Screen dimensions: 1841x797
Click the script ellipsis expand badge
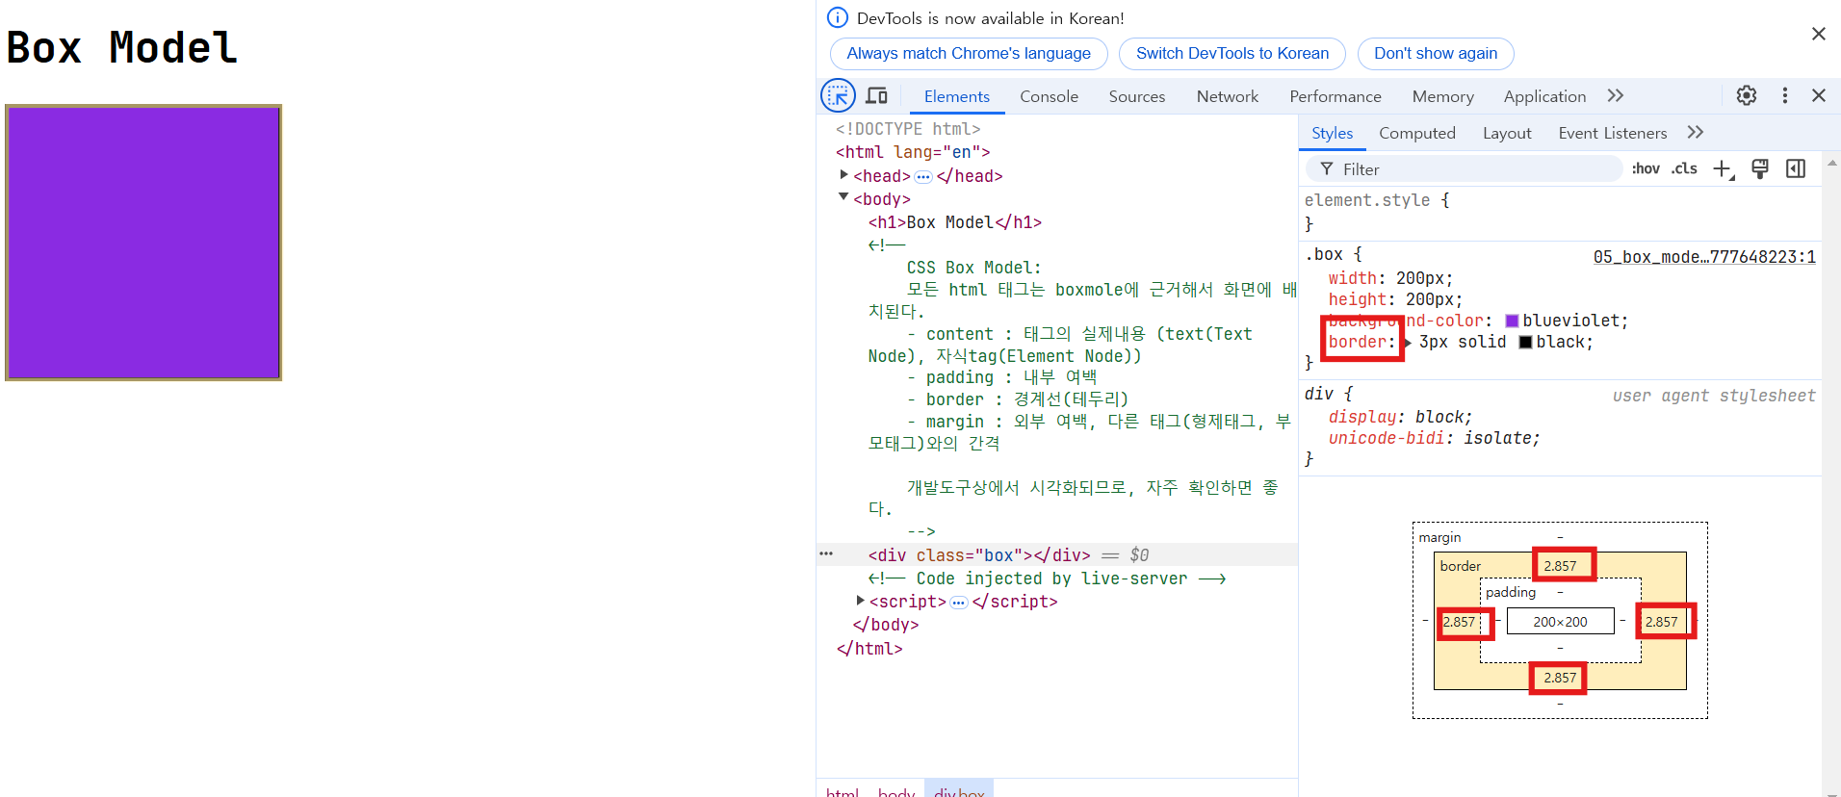click(959, 603)
